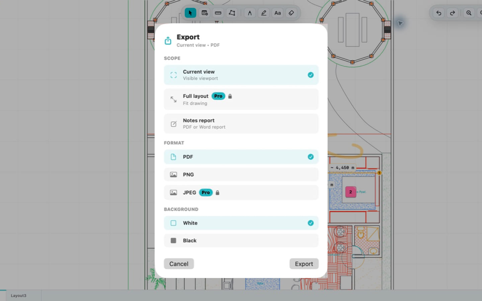Viewport: 482px width, 301px height.
Task: Select the ruler measure tool
Action: pos(218,13)
